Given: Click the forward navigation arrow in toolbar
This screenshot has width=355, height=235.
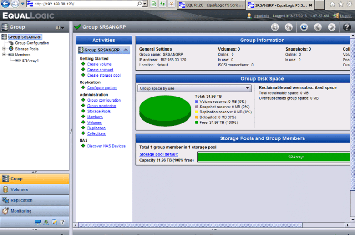Looking at the screenshot, I should click(332, 27).
